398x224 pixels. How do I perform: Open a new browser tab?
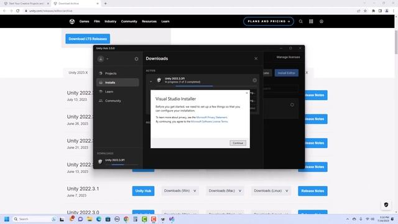(105, 4)
